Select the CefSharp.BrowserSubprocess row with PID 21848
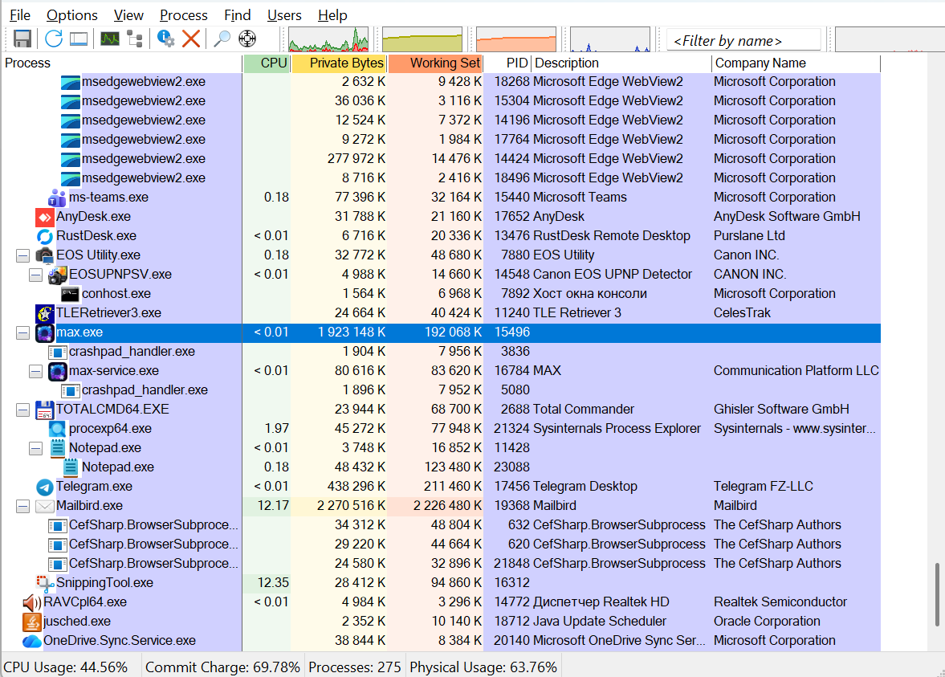 441,564
